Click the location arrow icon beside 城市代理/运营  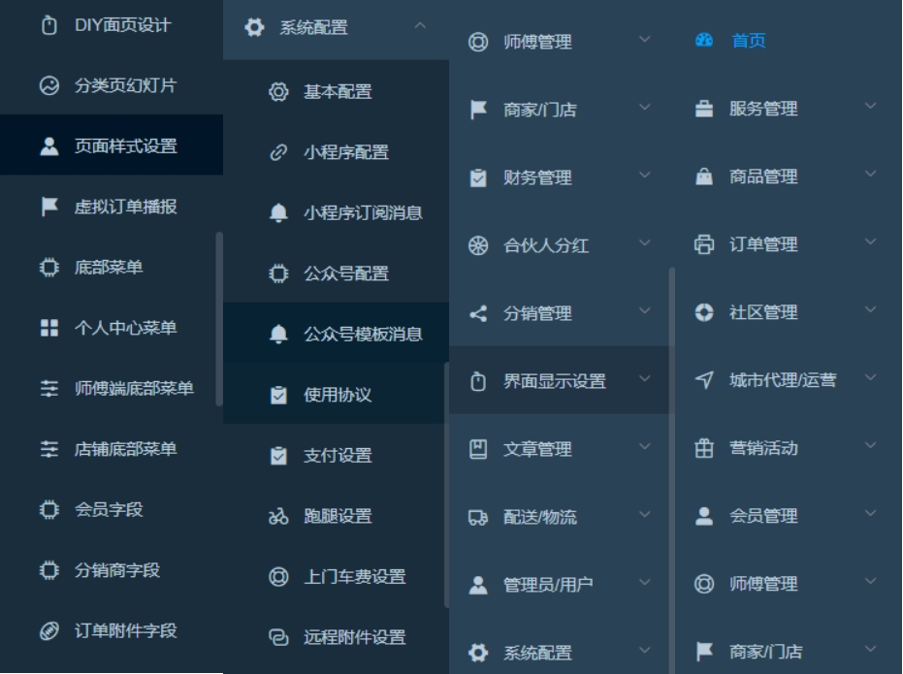704,380
